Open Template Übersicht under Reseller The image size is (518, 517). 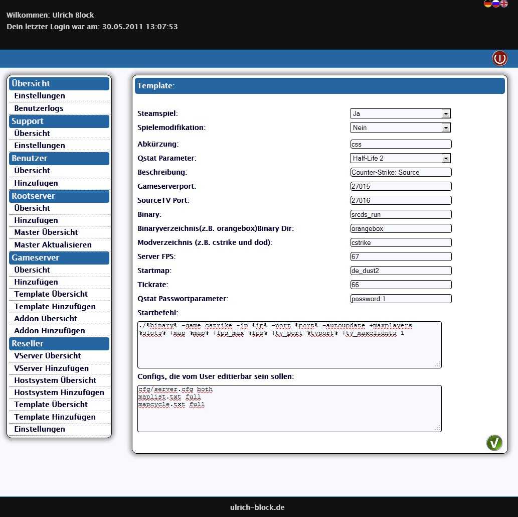(51, 405)
